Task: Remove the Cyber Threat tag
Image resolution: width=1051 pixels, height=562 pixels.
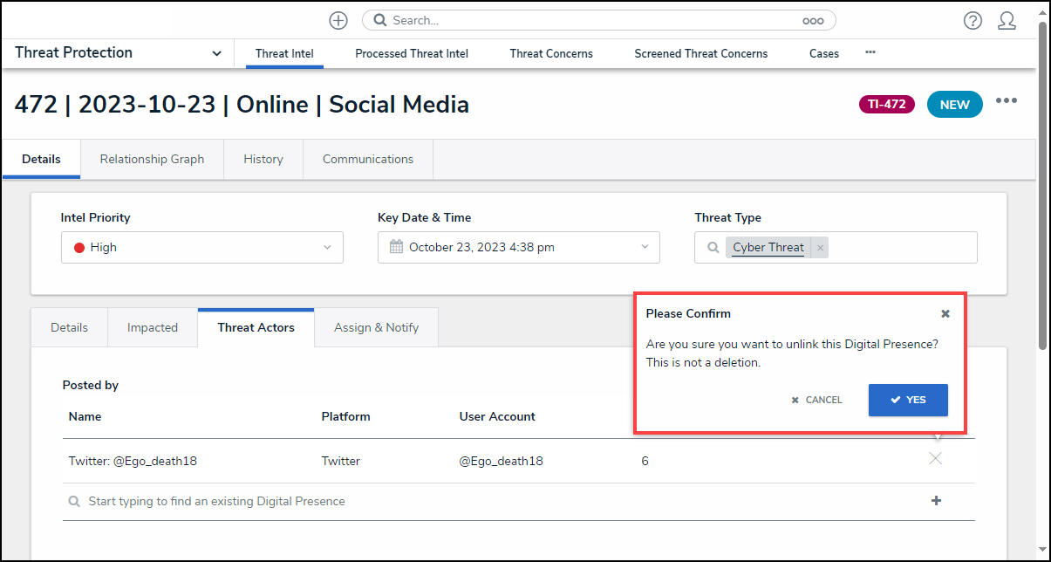Action: click(x=820, y=248)
